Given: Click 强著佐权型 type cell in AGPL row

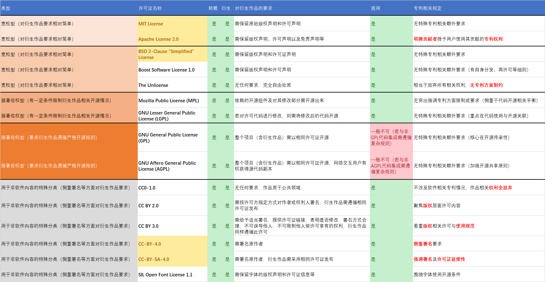Looking at the screenshot, I should pos(69,166).
